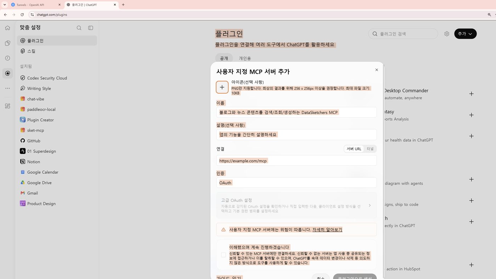Go back using the browser back arrow
Screen dimensions: 496x279
[x=5, y=15]
